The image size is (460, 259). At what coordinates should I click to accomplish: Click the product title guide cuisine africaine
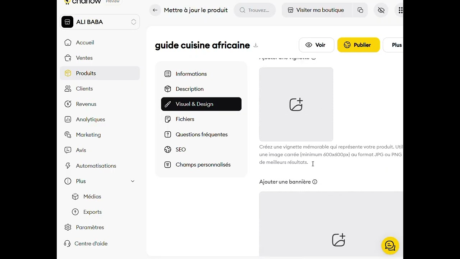202,45
